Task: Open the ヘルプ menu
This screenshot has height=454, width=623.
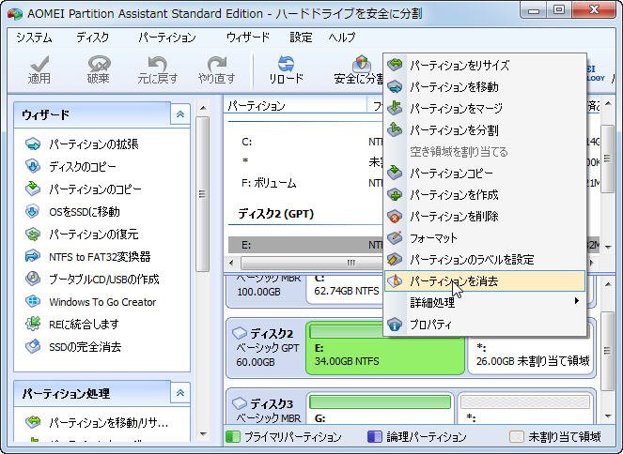Action: (x=342, y=38)
